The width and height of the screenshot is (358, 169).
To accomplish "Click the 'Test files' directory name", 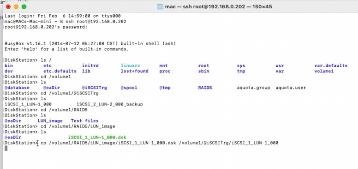I will tap(85, 121).
